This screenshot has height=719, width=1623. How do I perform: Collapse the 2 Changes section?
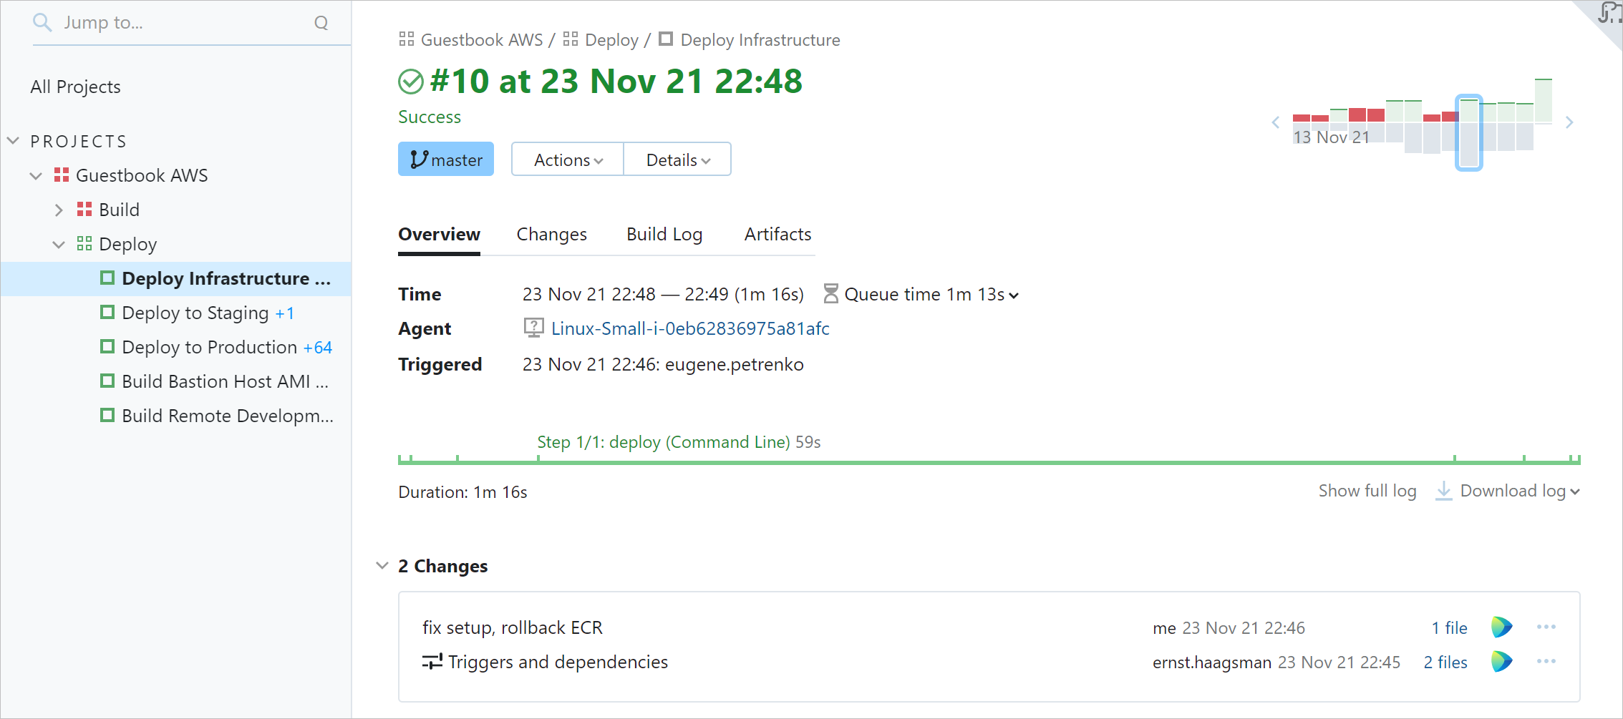pos(382,565)
